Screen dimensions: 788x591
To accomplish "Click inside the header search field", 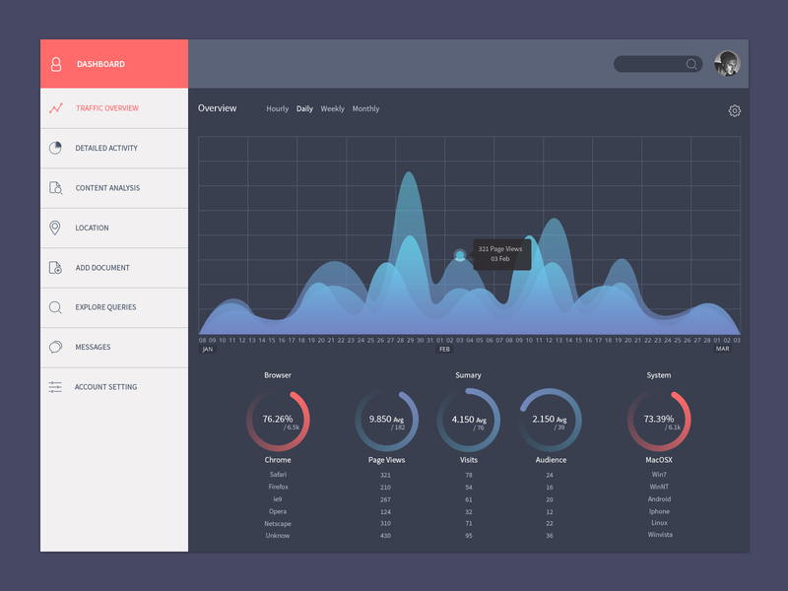I will click(658, 64).
